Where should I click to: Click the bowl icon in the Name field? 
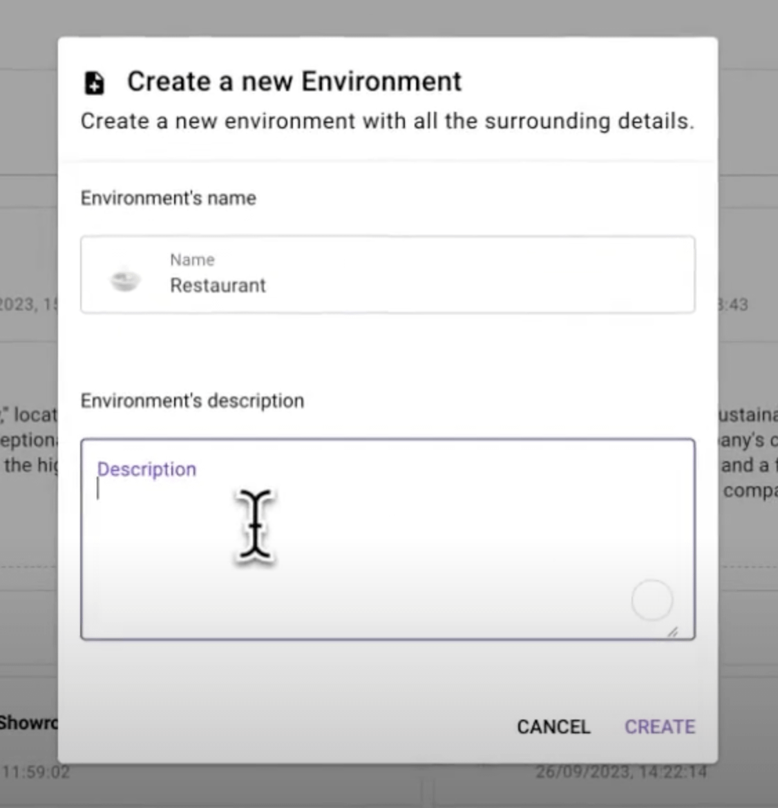pyautogui.click(x=125, y=279)
